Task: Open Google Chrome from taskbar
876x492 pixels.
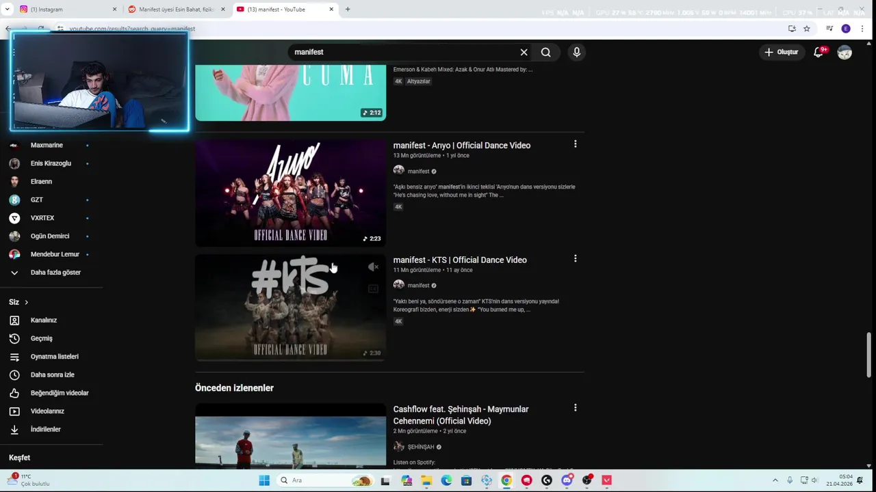Action: (506, 480)
